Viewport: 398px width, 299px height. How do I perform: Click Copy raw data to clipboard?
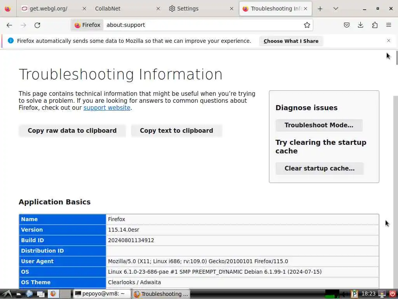pyautogui.click(x=72, y=131)
